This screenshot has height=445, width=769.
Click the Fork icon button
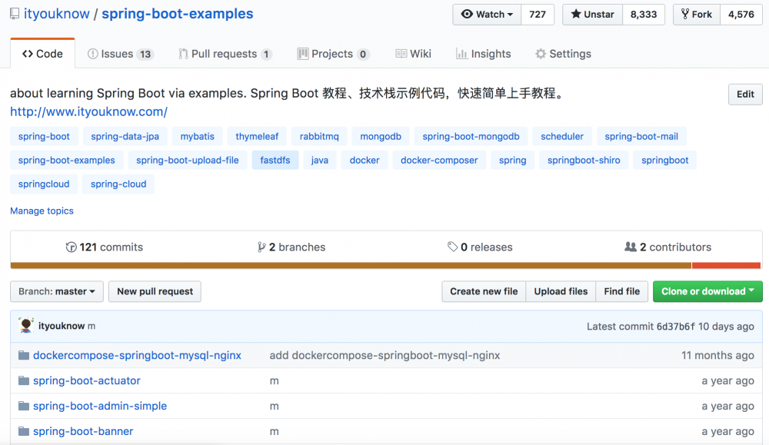[x=697, y=15]
